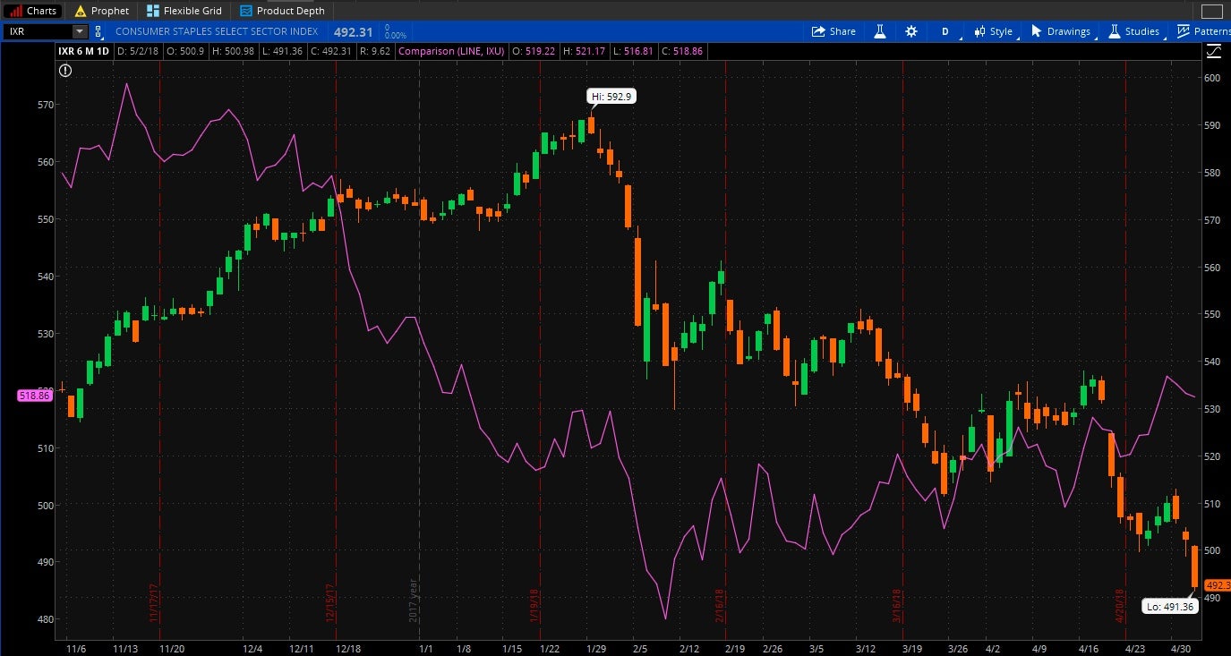
Task: Open the Charts tab
Action: tap(32, 11)
